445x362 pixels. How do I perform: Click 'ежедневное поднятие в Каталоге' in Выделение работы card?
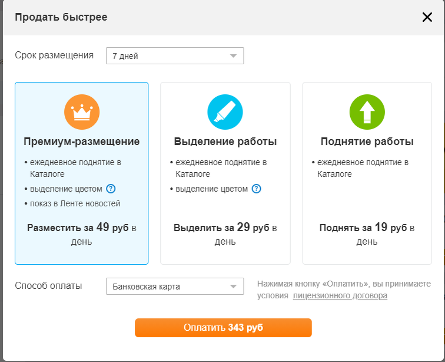[221, 168]
